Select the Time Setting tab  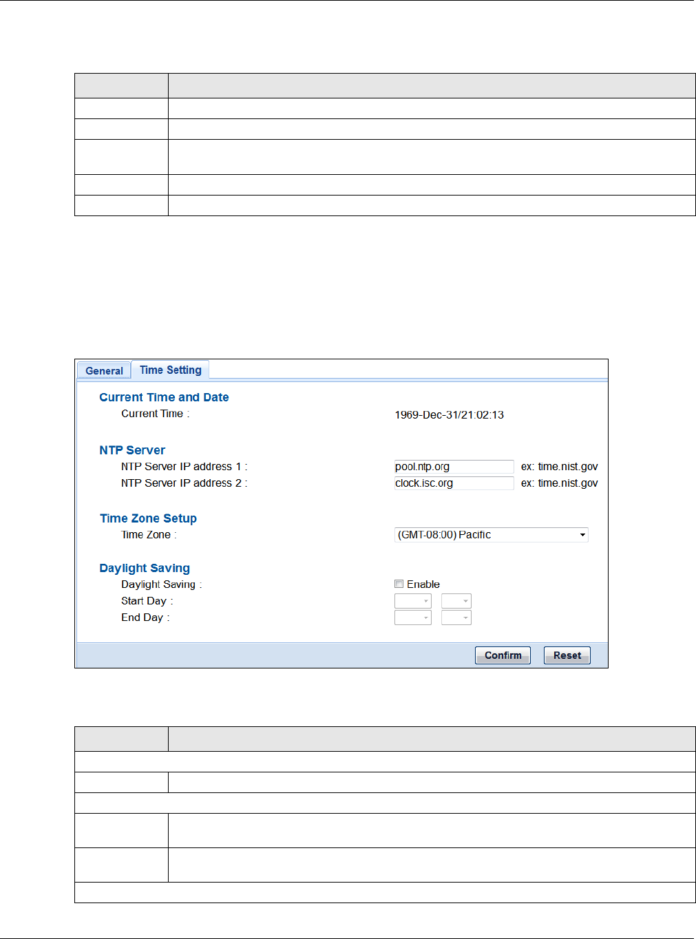[171, 370]
